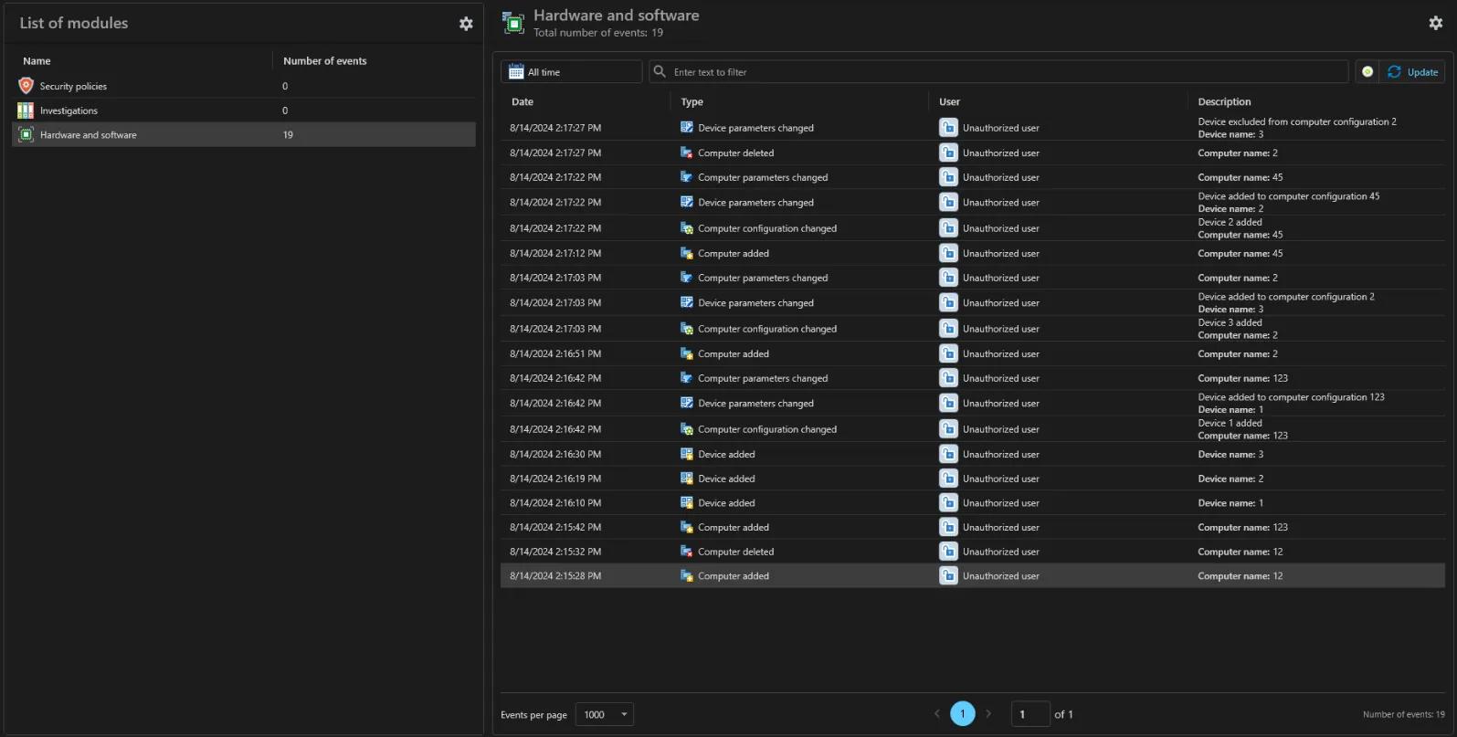Click 'Computer name: 123' in the 2:15:42 PM row

(1243, 527)
